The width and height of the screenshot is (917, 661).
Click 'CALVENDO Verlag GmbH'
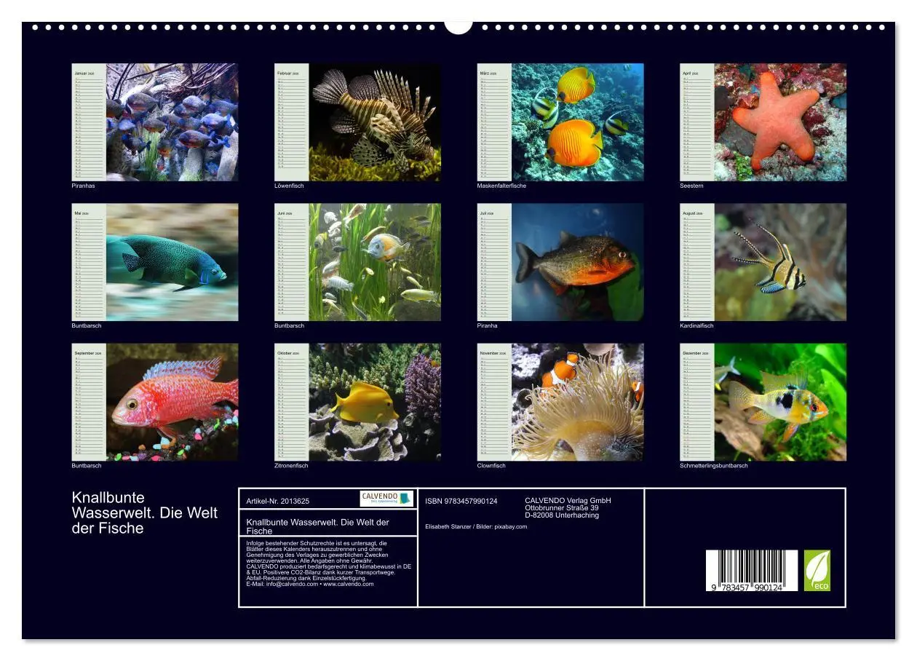pos(568,501)
